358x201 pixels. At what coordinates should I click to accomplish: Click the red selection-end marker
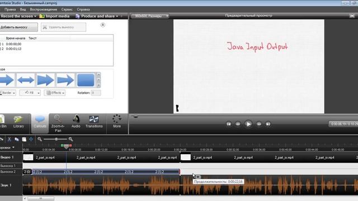coord(70,145)
